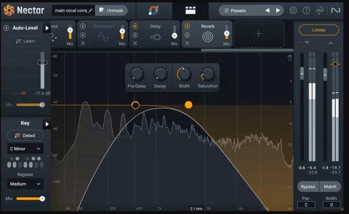Toggle Dimension module power
349x214 pixels.
click(83, 26)
